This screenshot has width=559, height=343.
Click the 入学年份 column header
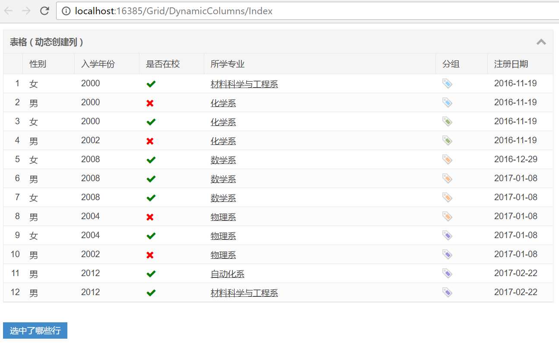tap(107, 64)
